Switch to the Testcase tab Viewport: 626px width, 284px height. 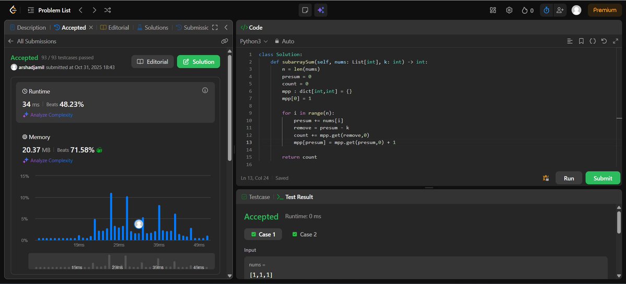click(x=256, y=197)
